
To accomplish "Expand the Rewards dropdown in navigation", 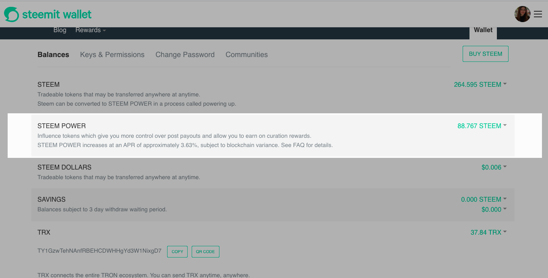I will 91,30.
